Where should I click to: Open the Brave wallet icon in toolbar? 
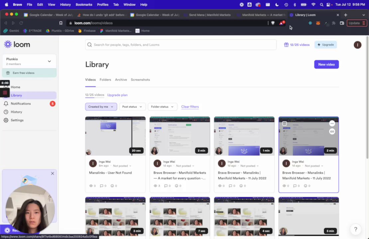342,23
